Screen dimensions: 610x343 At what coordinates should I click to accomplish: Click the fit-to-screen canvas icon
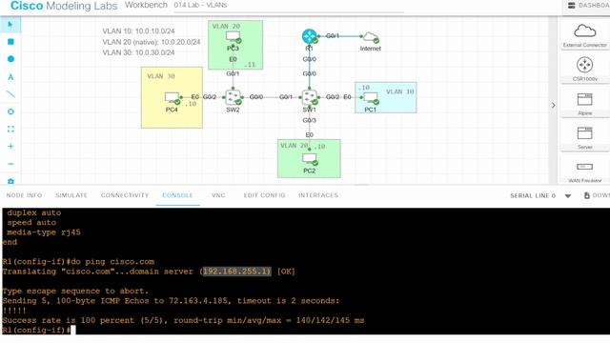point(10,130)
